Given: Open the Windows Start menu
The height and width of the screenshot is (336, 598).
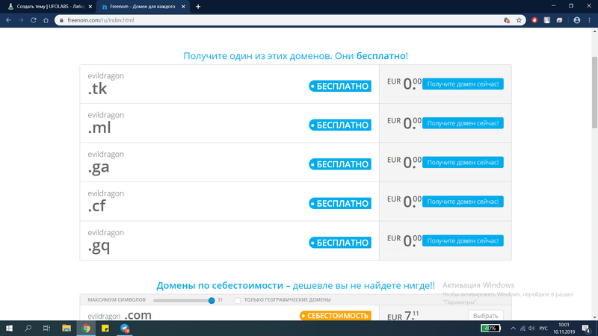Looking at the screenshot, I should pyautogui.click(x=10, y=328).
